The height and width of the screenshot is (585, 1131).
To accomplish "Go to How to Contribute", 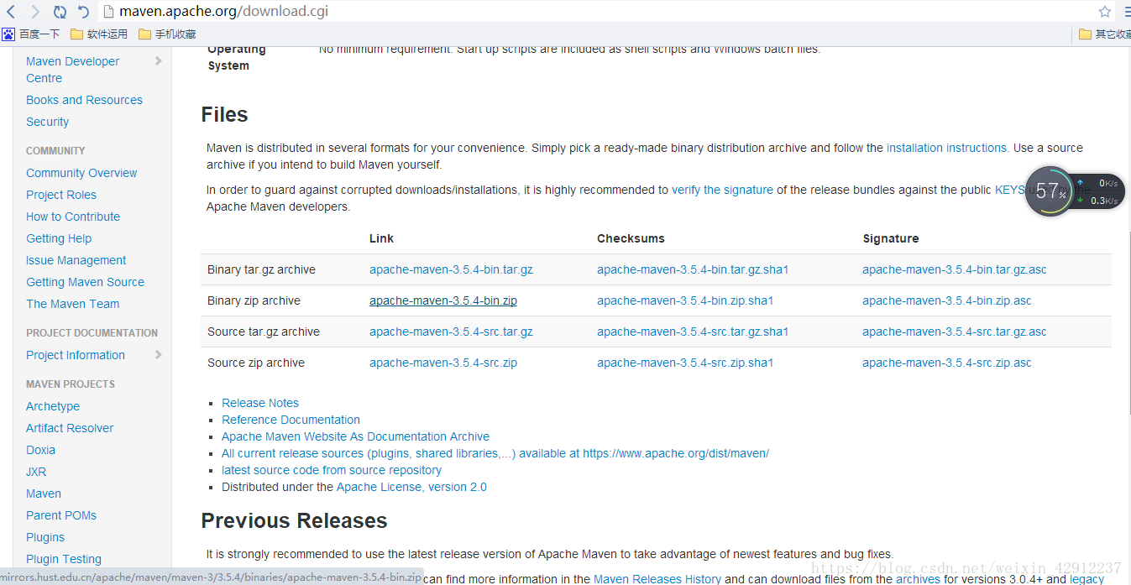I will pyautogui.click(x=73, y=217).
